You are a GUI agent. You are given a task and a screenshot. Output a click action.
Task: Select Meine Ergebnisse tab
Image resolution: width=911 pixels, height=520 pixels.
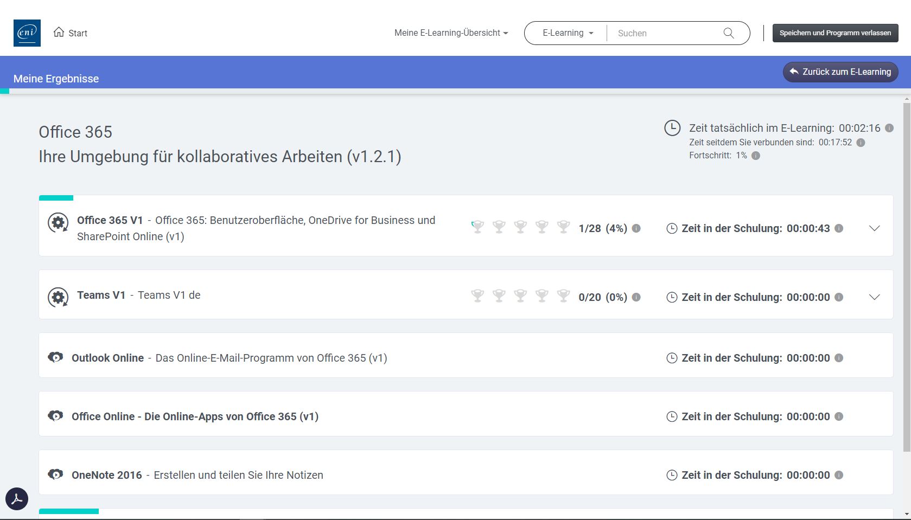[56, 79]
